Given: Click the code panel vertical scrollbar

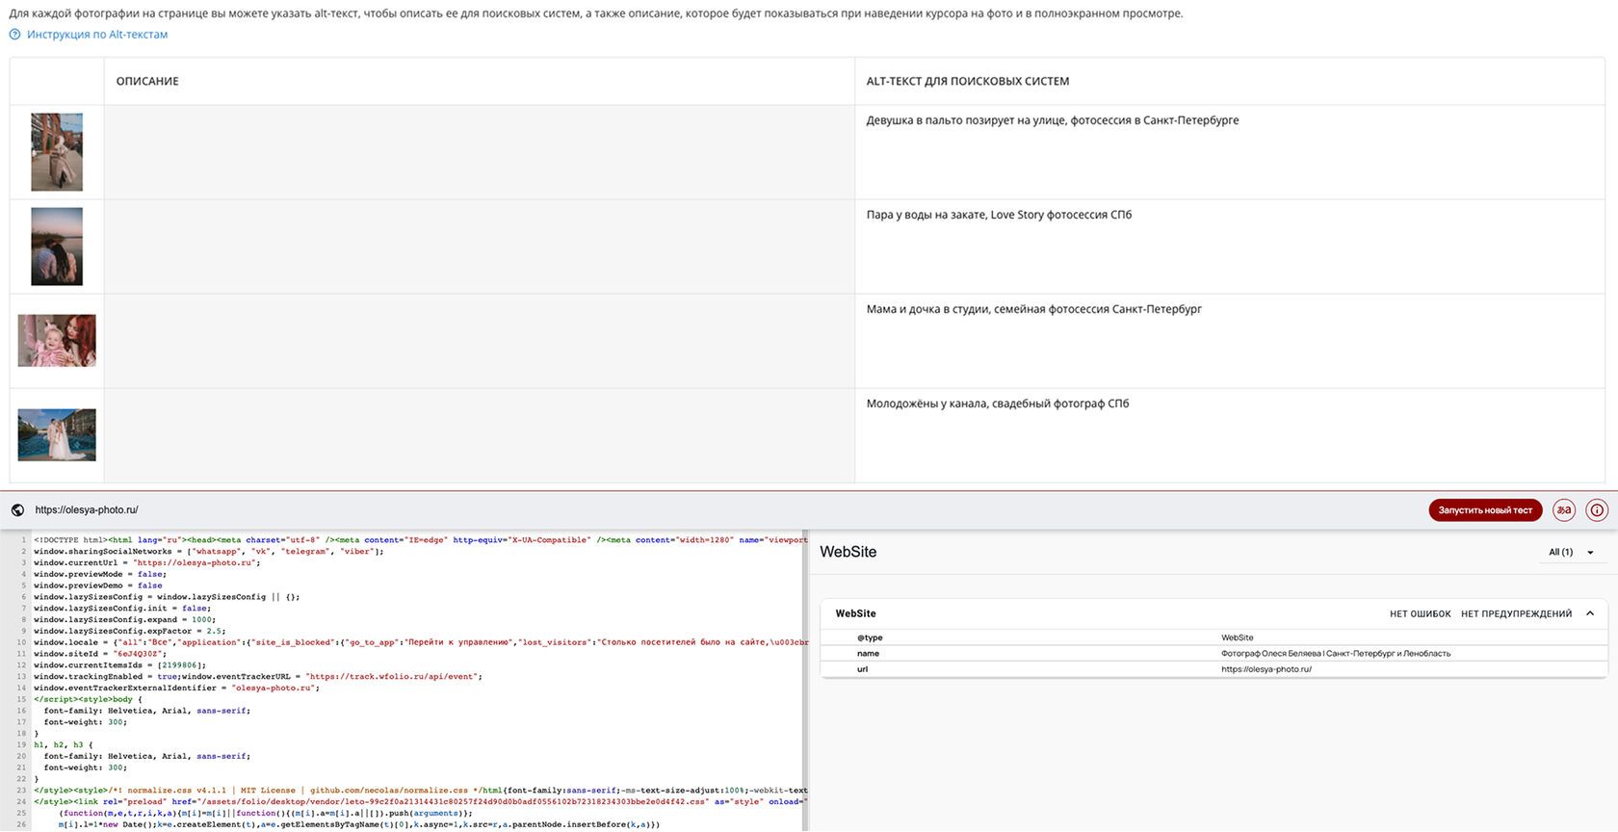Looking at the screenshot, I should click(805, 680).
